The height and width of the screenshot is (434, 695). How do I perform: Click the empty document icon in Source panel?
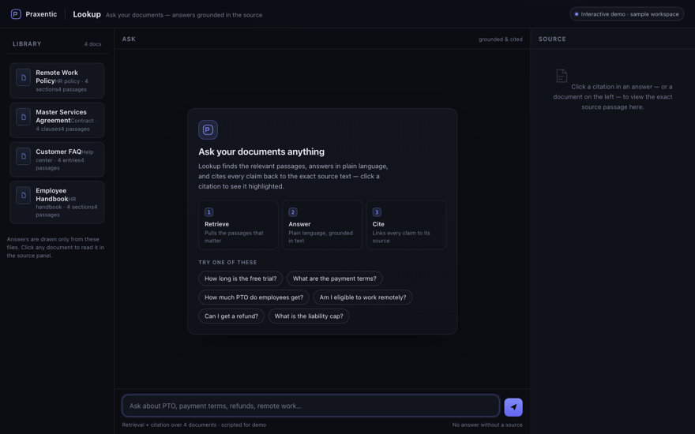coord(562,76)
